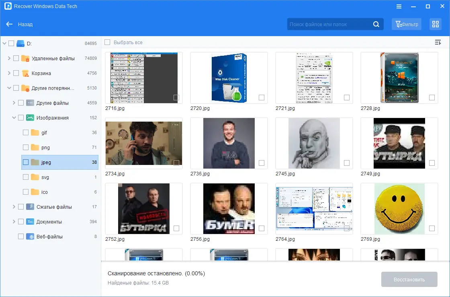Viewport: 450px width, 297px height.
Task: Click the back arrow icon
Action: pyautogui.click(x=9, y=24)
